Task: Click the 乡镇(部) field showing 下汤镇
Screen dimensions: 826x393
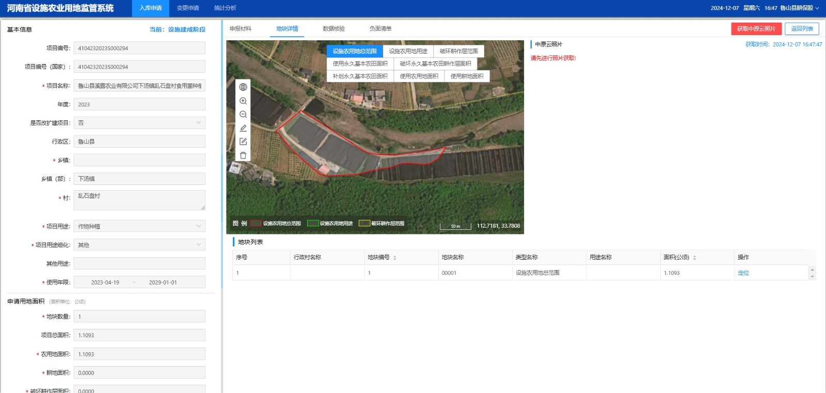Action: 139,179
